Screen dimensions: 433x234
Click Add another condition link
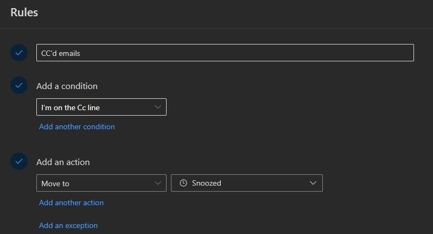coord(77,127)
